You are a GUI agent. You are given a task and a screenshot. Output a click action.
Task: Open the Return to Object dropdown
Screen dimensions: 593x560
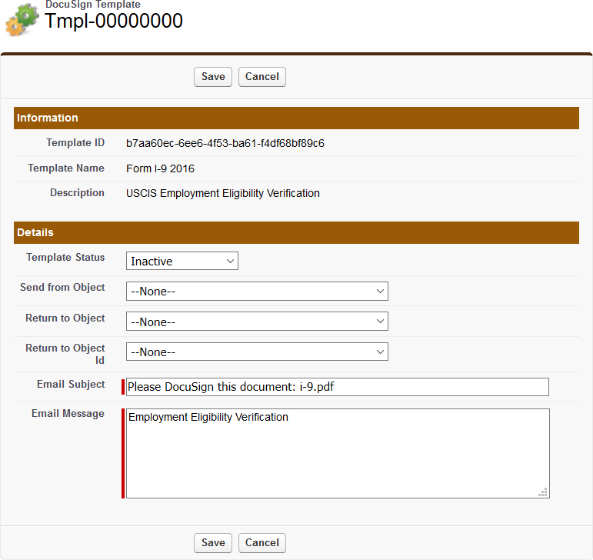(x=257, y=322)
